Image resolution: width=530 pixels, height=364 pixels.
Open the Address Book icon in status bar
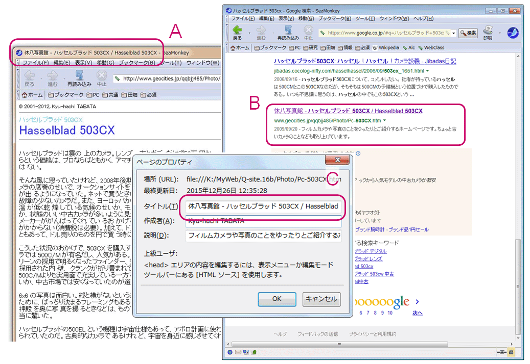click(253, 352)
